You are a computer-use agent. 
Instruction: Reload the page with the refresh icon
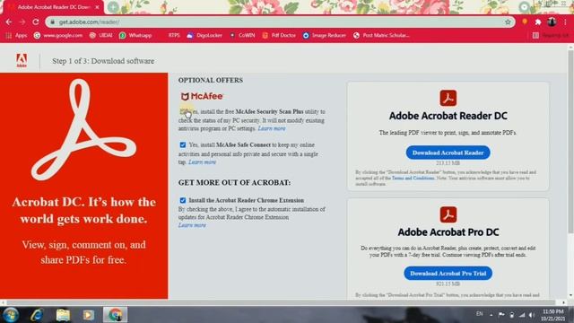click(36, 22)
